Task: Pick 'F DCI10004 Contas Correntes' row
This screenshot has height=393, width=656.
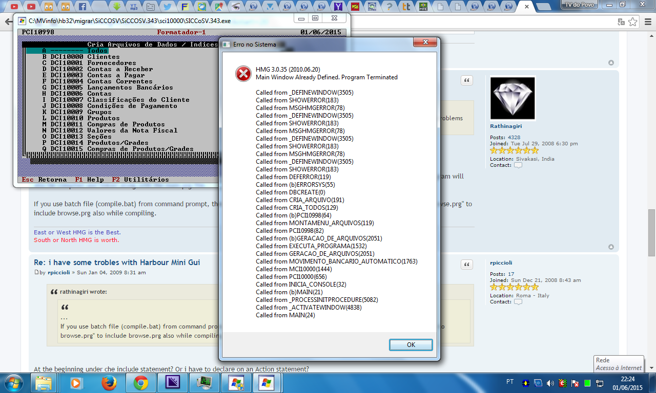Action: [97, 81]
